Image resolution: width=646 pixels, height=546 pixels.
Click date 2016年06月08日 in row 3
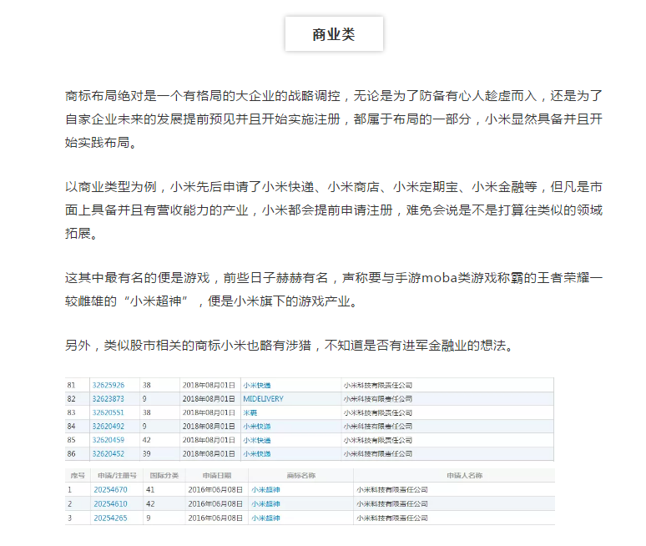(x=215, y=518)
